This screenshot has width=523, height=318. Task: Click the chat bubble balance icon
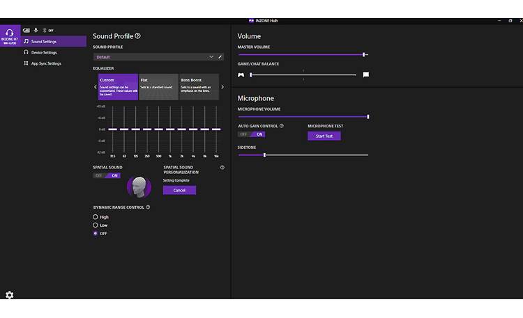pyautogui.click(x=366, y=74)
